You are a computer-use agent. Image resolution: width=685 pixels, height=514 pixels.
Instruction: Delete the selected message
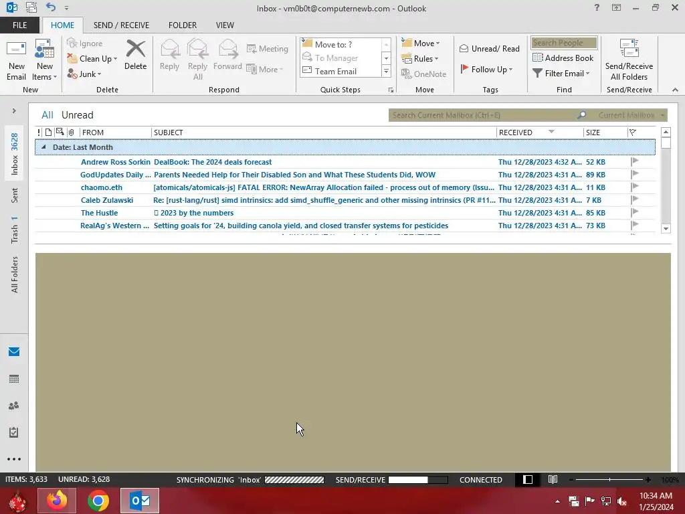coord(135,55)
